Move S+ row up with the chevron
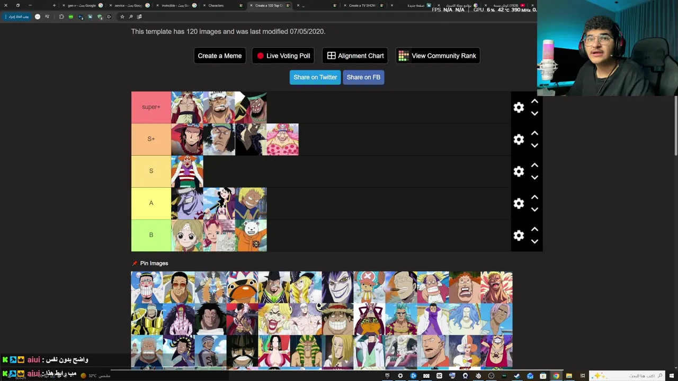Image resolution: width=678 pixels, height=381 pixels. pos(534,133)
